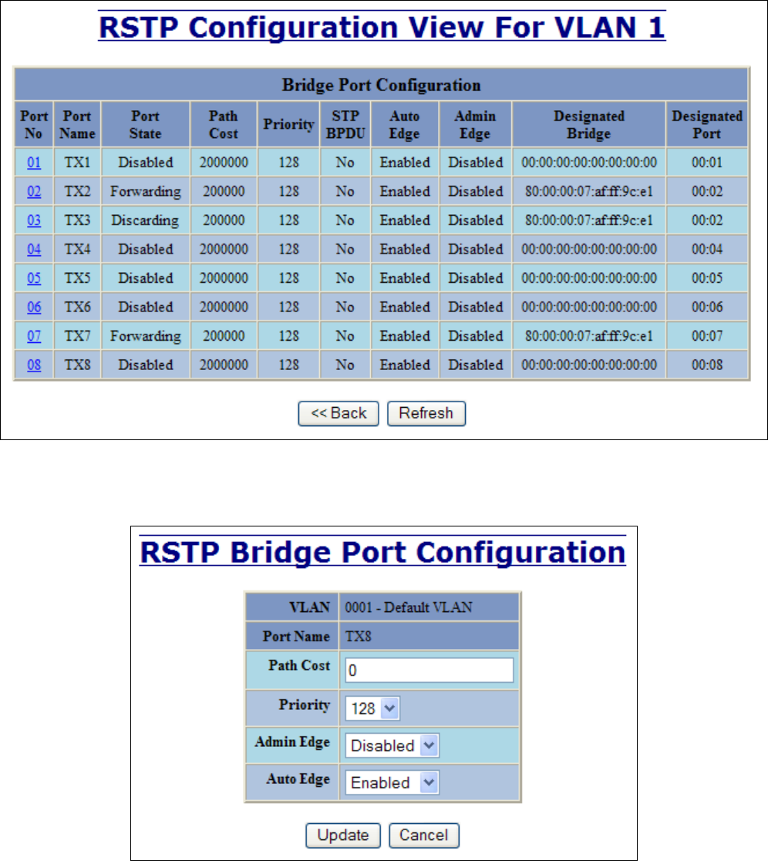This screenshot has height=861, width=768.
Task: Click the Path Cost column header
Action: point(224,125)
